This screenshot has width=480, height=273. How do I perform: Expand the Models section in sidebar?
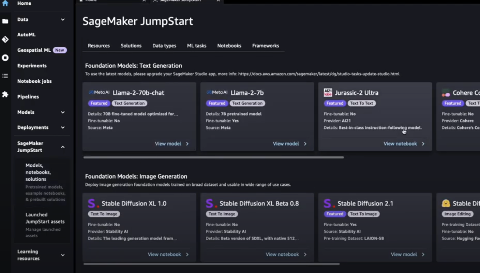[62, 112]
